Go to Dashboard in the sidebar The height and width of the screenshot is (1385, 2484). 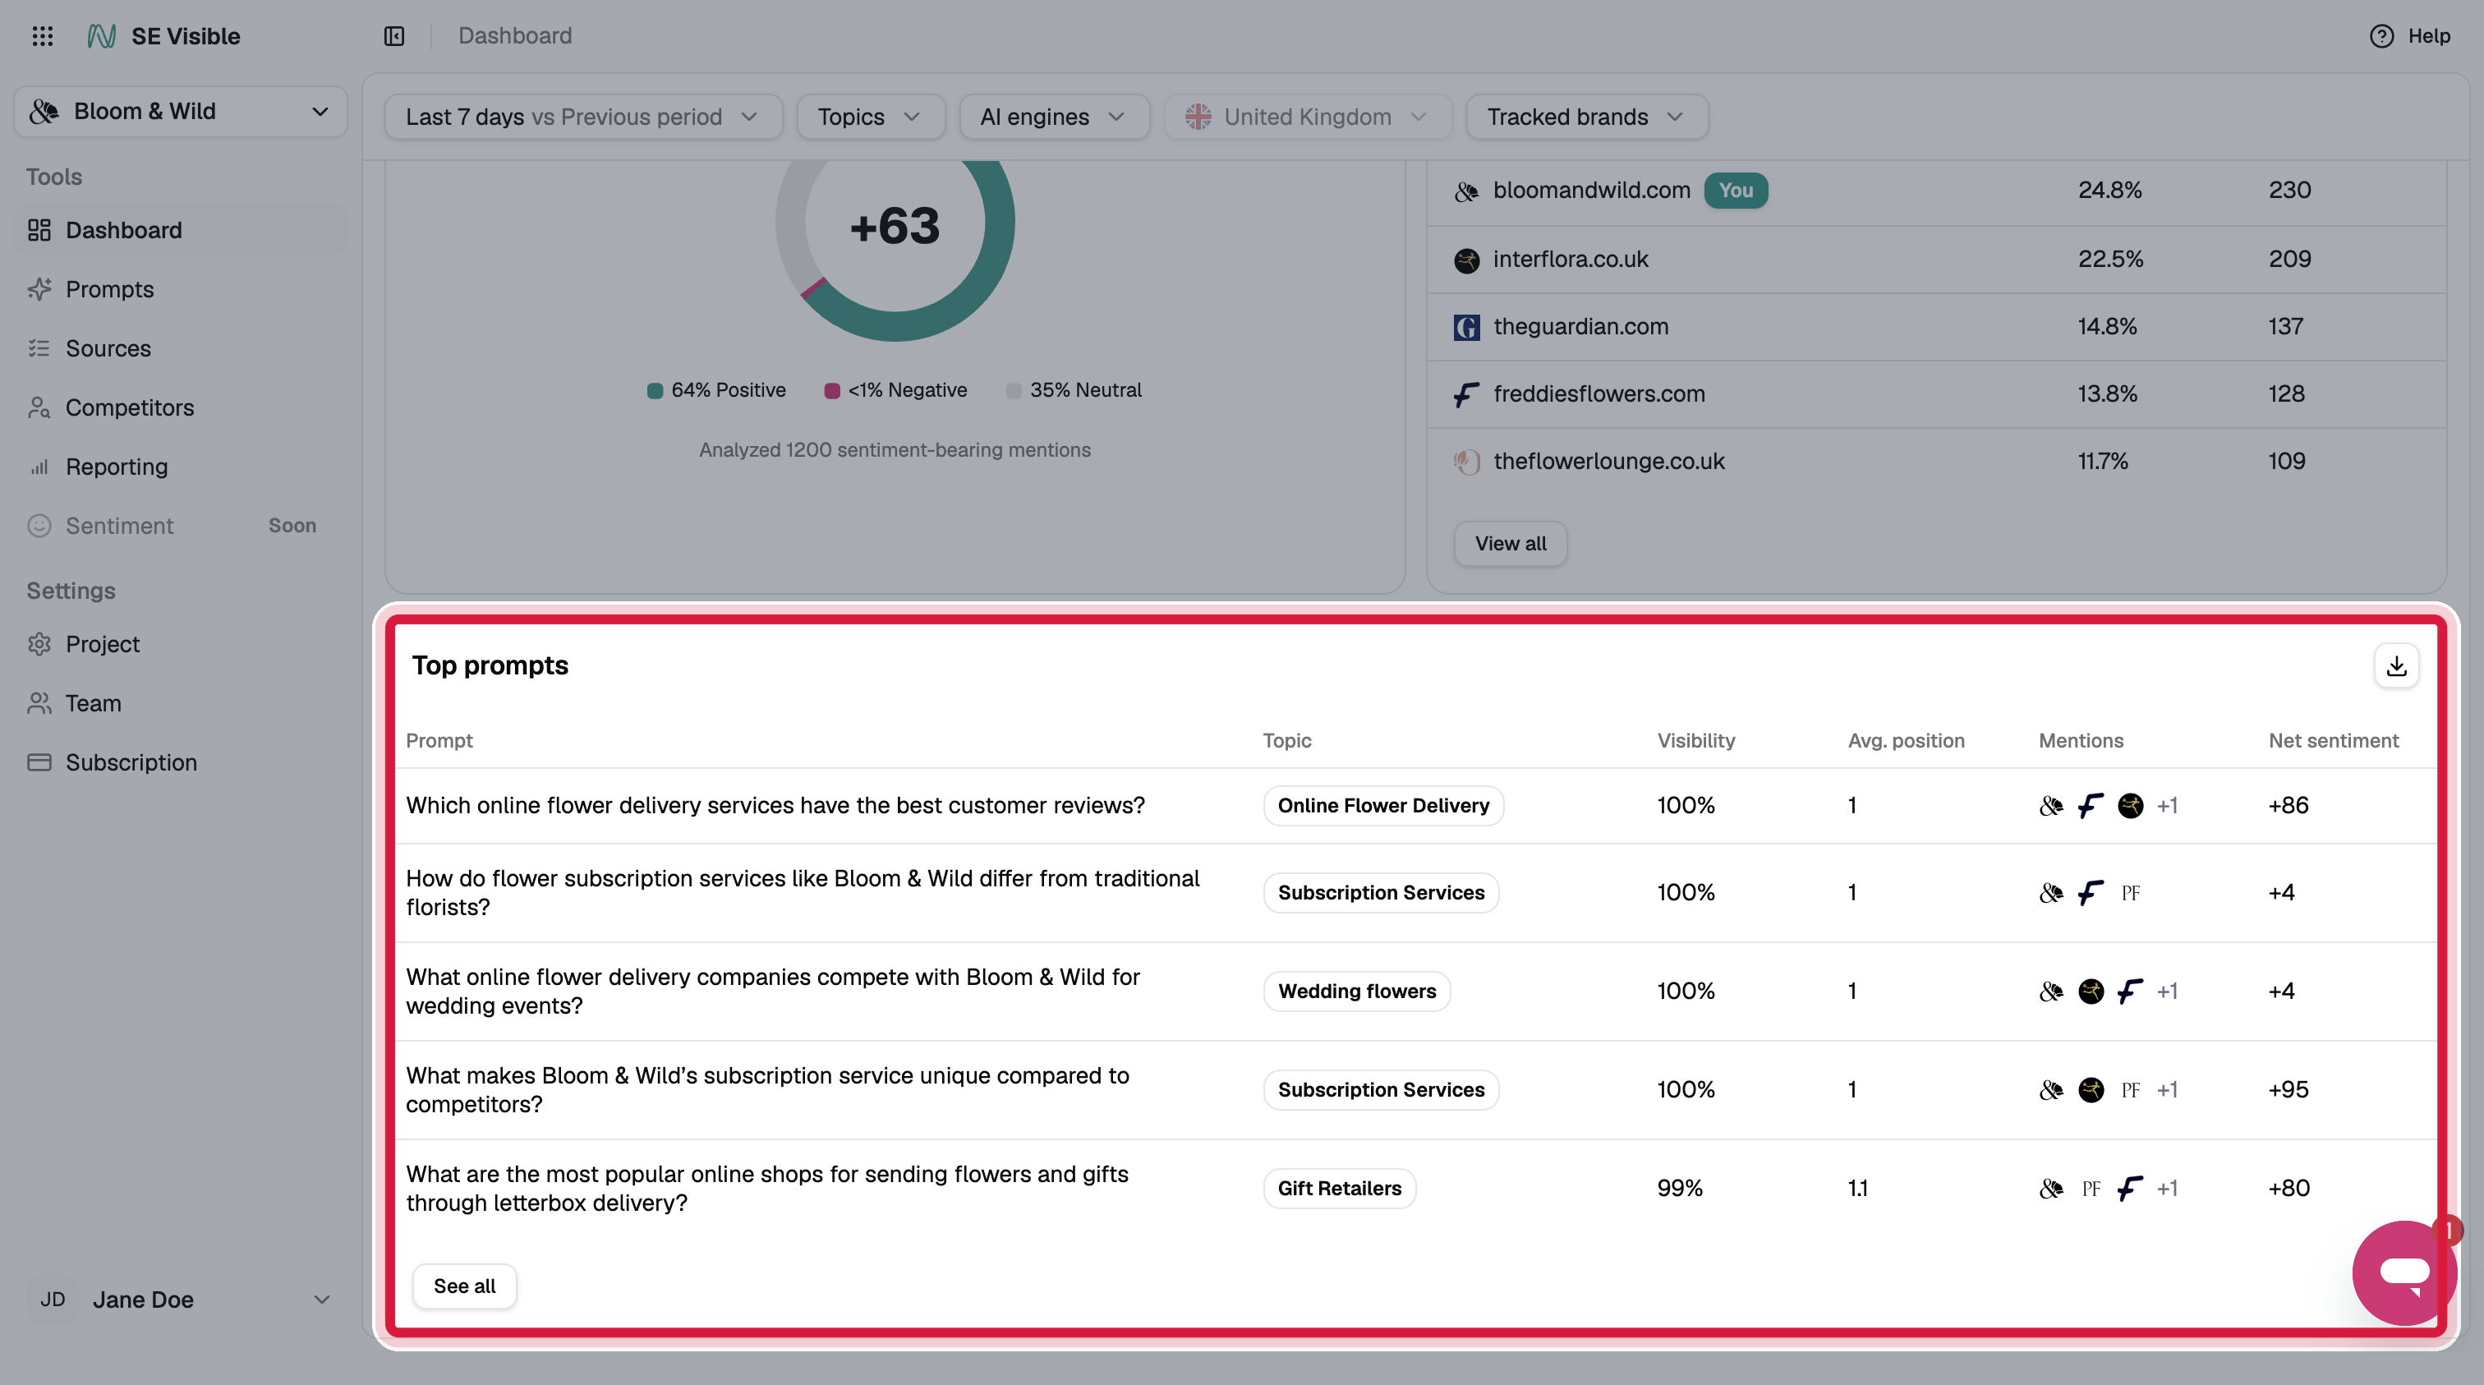pyautogui.click(x=181, y=231)
